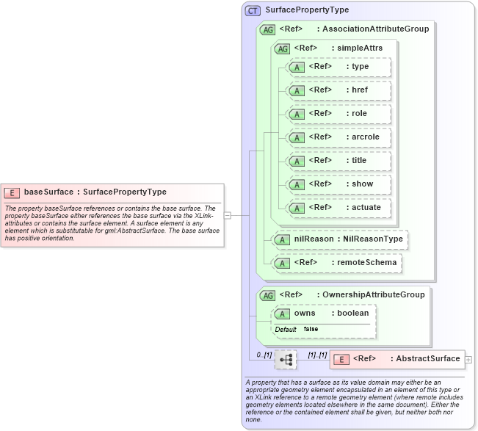This screenshot has width=478, height=431.
Task: Click the baseSurface description text
Action: coord(112,223)
